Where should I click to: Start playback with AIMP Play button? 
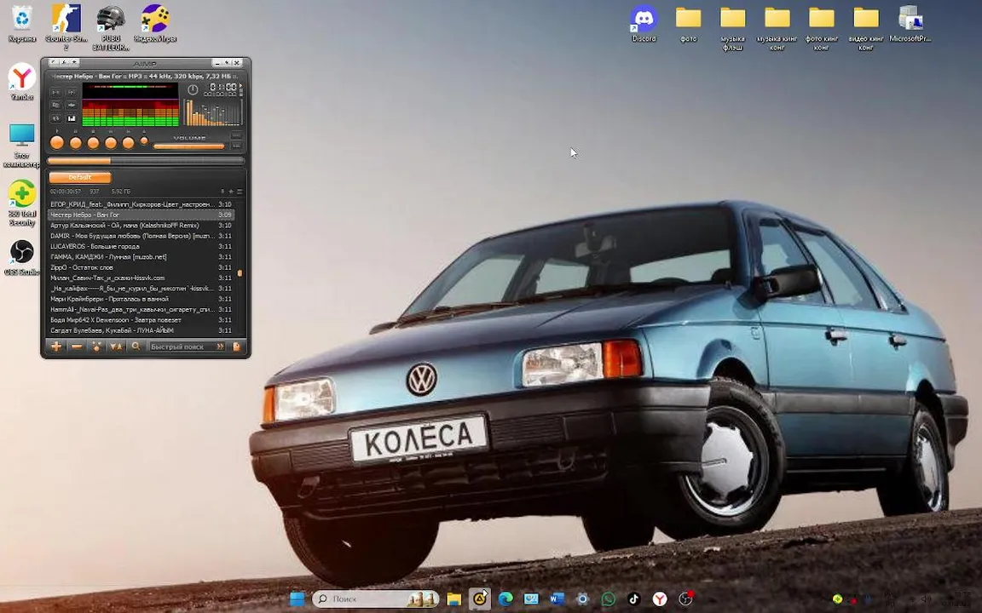tap(57, 143)
